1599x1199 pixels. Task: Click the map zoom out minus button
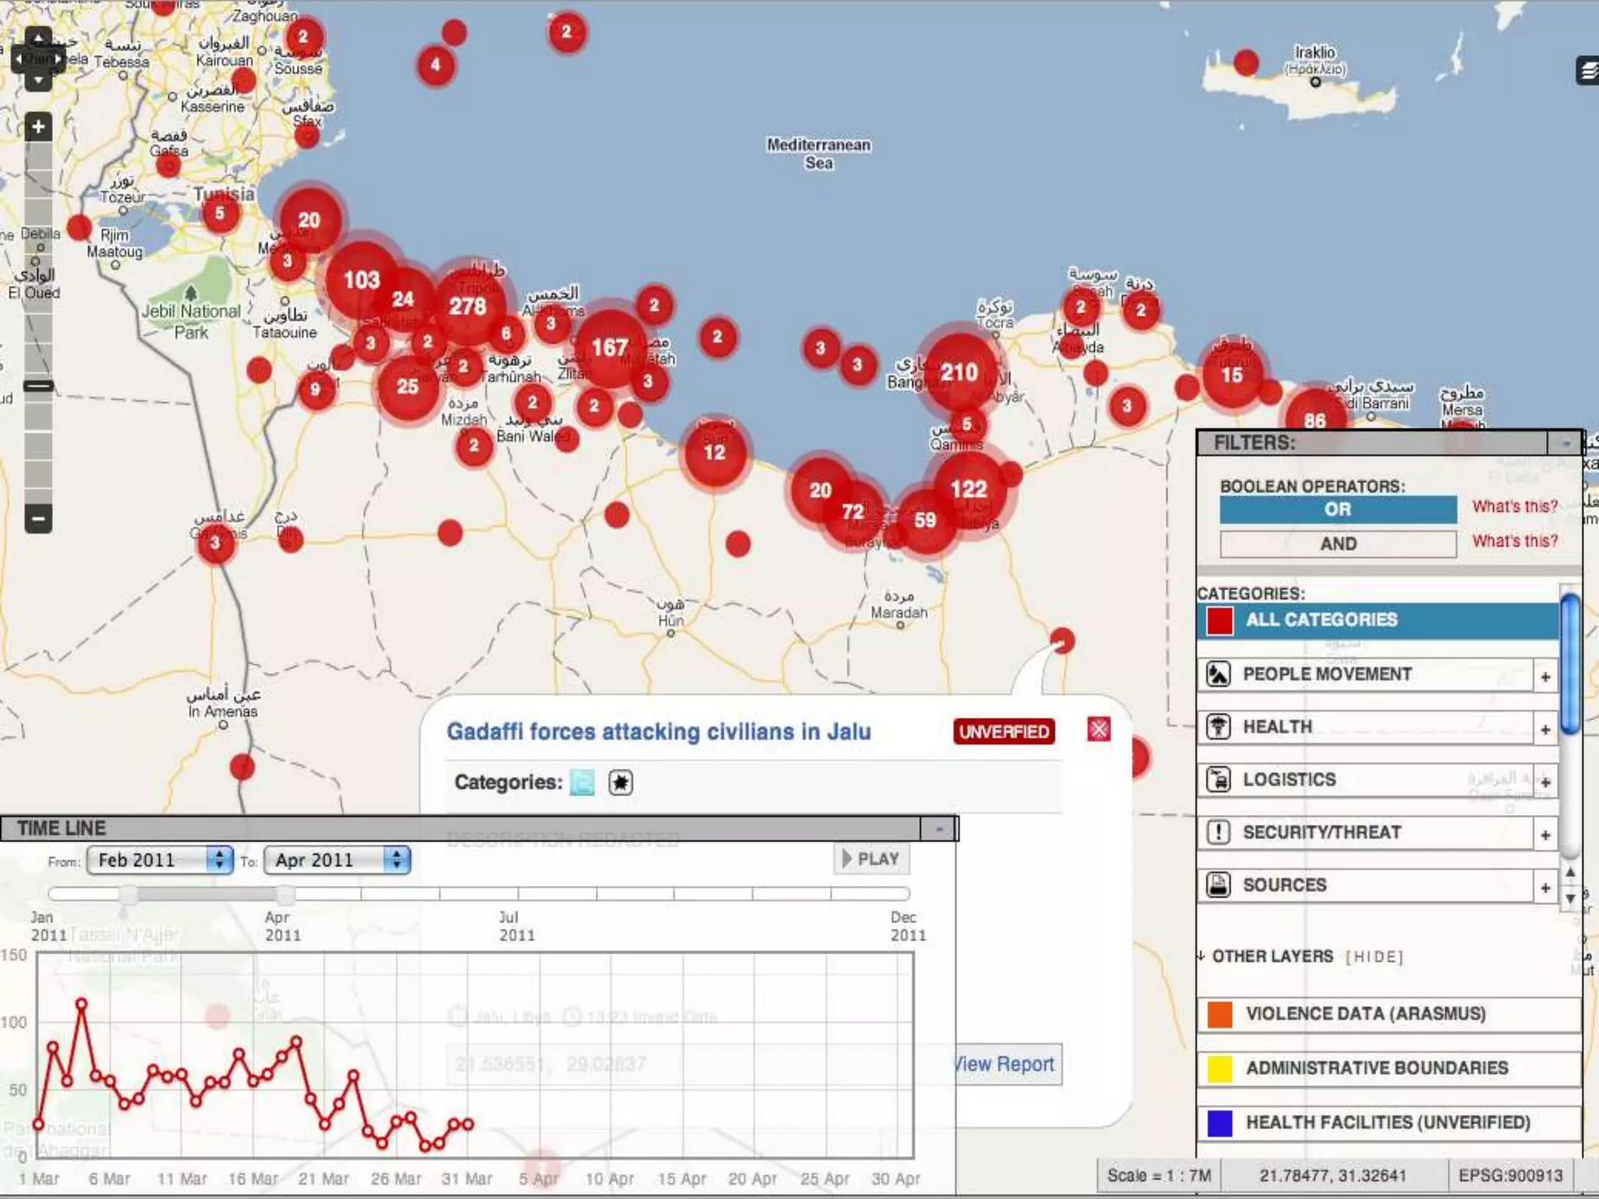tap(37, 518)
